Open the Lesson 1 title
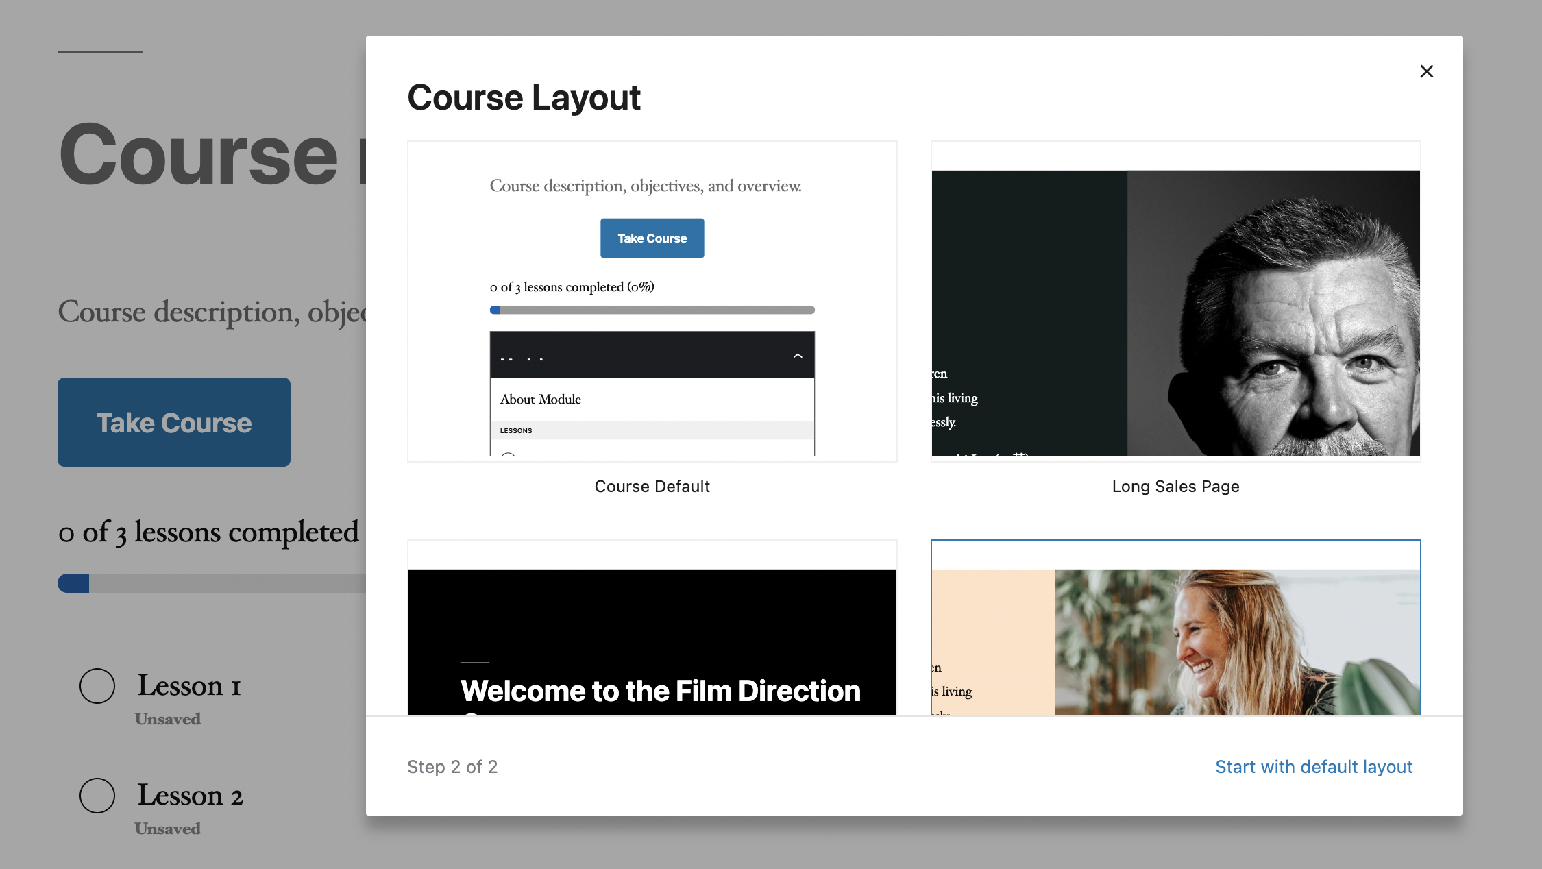The height and width of the screenshot is (869, 1542). click(x=188, y=686)
